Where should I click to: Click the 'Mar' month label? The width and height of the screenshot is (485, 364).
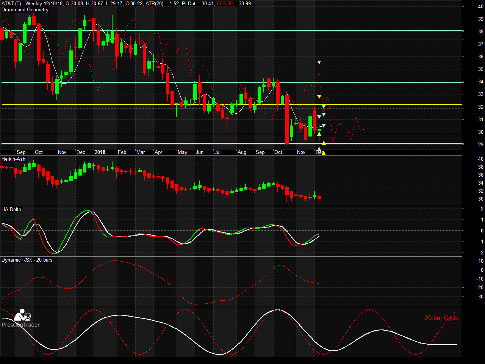point(141,152)
